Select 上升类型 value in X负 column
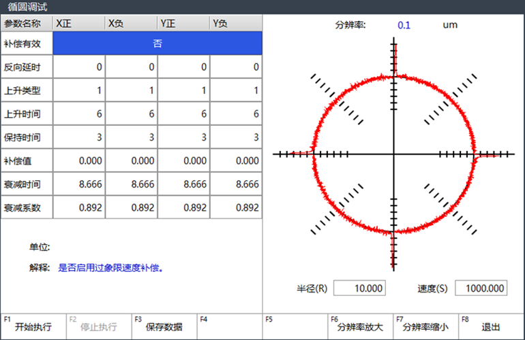This screenshot has height=340, width=525. (x=132, y=90)
